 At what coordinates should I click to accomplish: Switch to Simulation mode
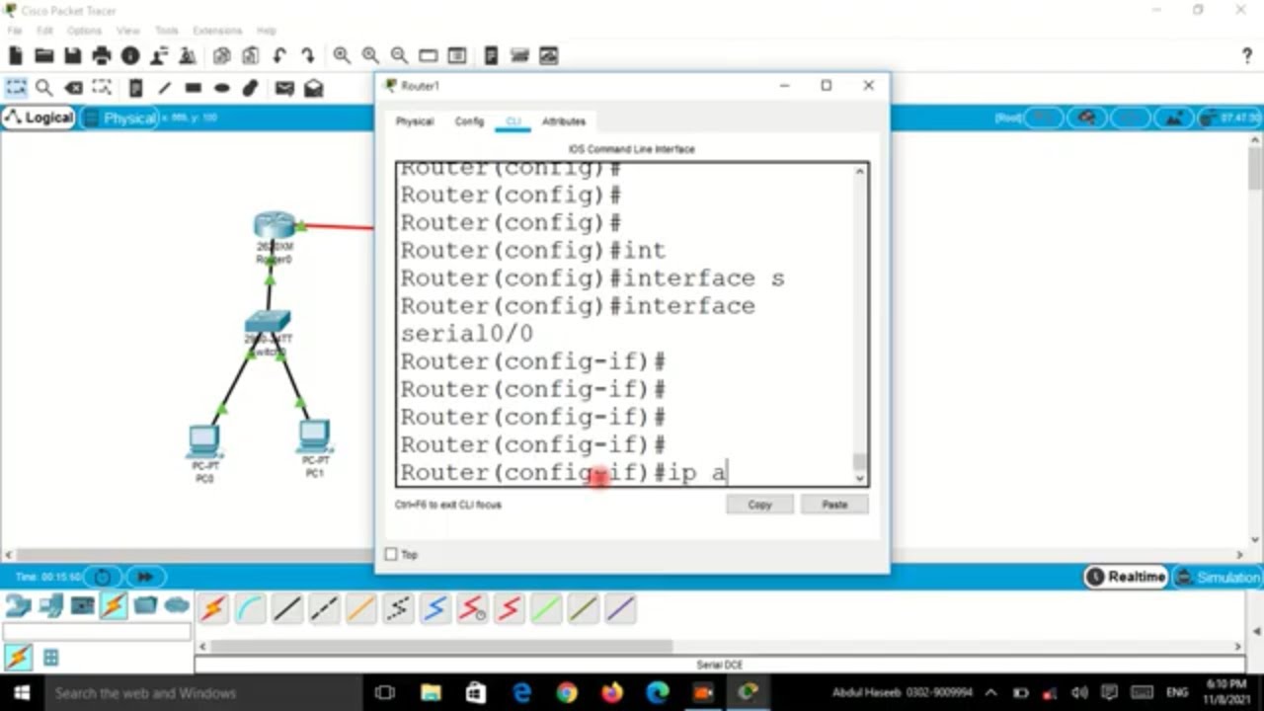click(x=1219, y=577)
